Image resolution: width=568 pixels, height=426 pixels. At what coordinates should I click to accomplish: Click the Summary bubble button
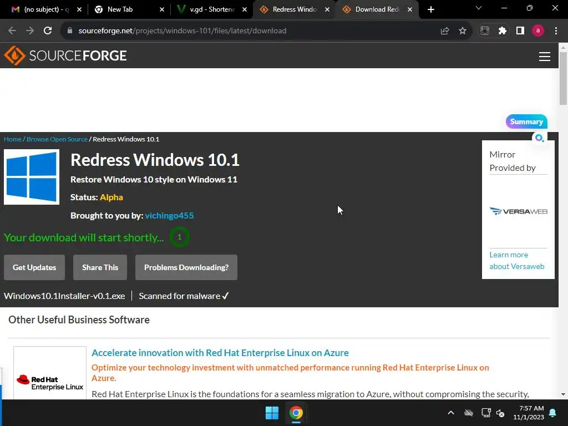[x=526, y=121]
